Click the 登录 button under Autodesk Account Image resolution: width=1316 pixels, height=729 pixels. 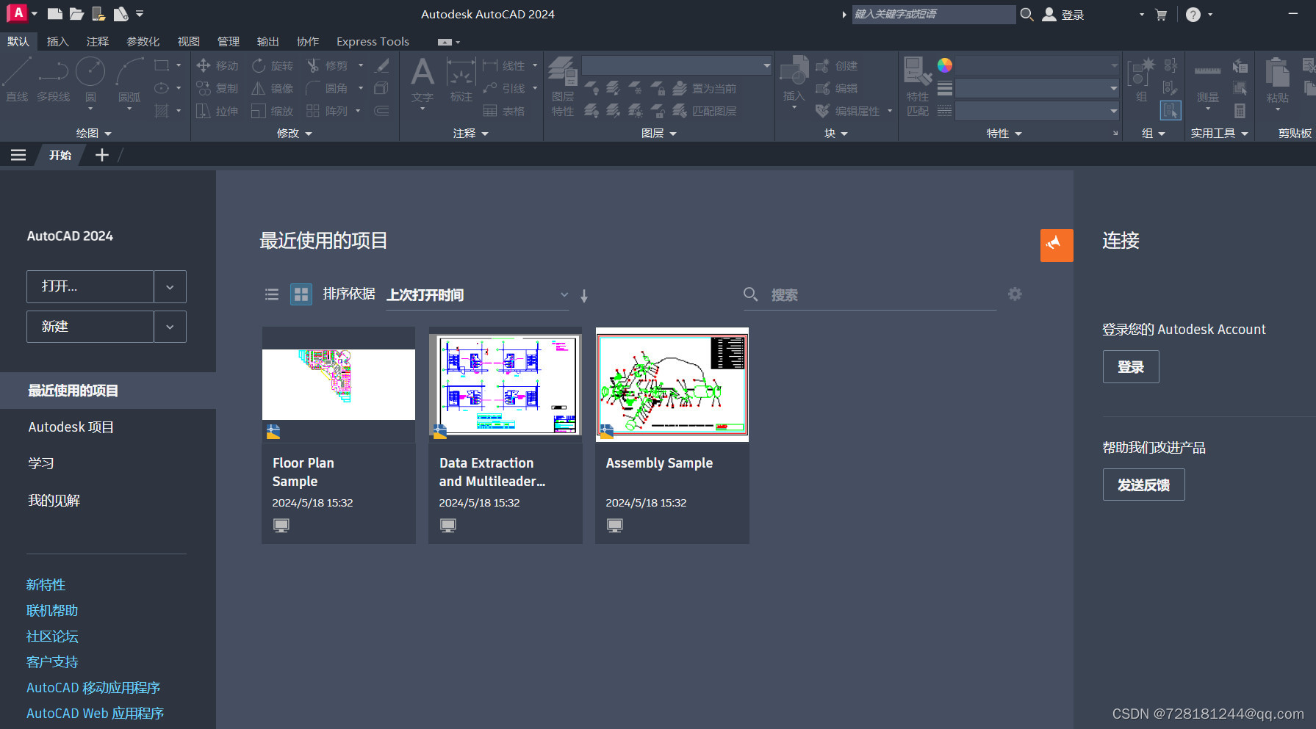[1131, 367]
